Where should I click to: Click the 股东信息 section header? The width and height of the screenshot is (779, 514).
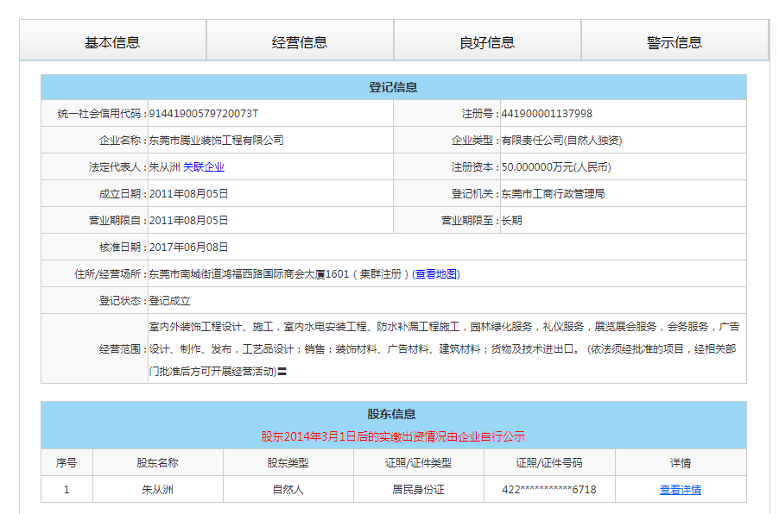393,414
